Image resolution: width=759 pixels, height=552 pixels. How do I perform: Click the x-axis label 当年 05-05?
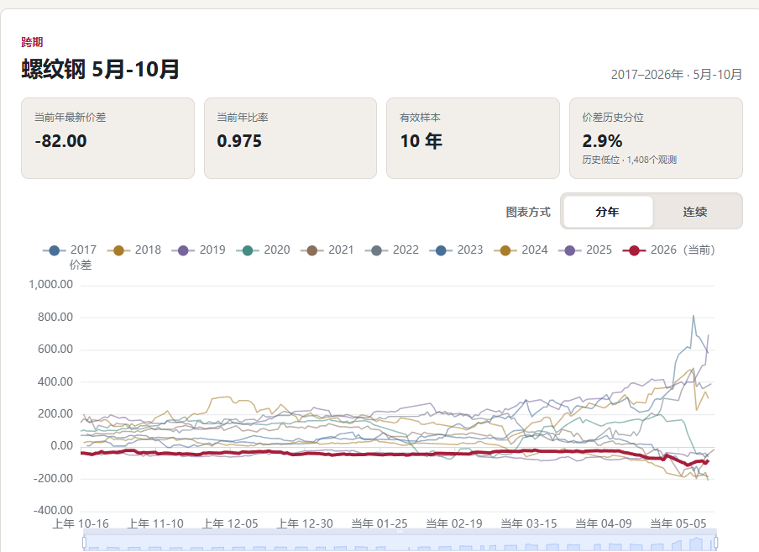coord(678,524)
